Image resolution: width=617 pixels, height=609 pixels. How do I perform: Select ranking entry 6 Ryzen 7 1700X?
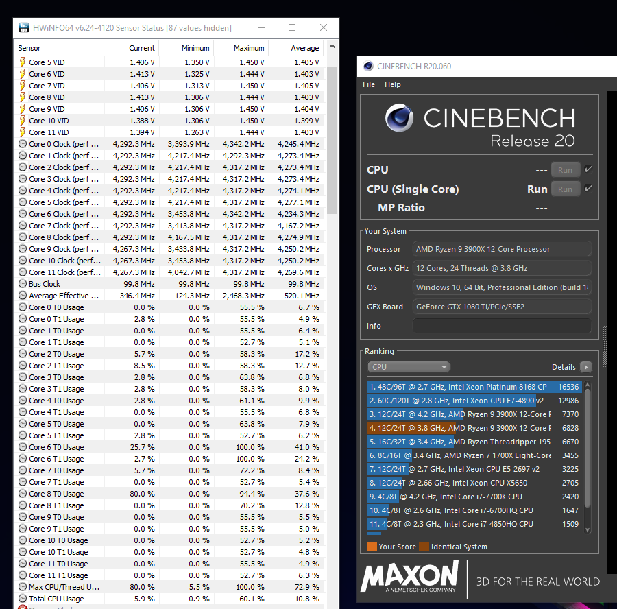point(474,455)
